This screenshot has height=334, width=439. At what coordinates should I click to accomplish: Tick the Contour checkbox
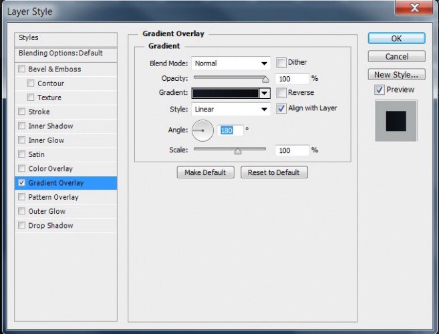(x=31, y=83)
